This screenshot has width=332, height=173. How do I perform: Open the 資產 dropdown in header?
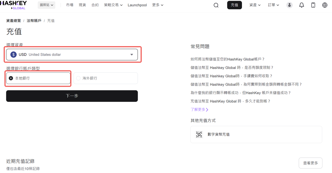(255, 5)
